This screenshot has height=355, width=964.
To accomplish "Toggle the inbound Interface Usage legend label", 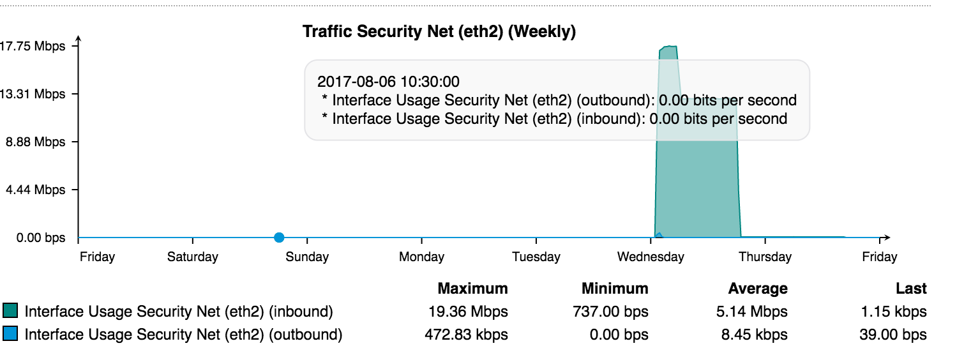I will [x=179, y=312].
